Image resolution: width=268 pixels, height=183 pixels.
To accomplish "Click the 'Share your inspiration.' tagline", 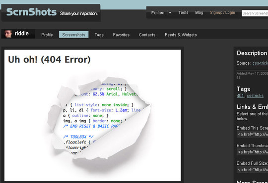I will click(78, 13).
